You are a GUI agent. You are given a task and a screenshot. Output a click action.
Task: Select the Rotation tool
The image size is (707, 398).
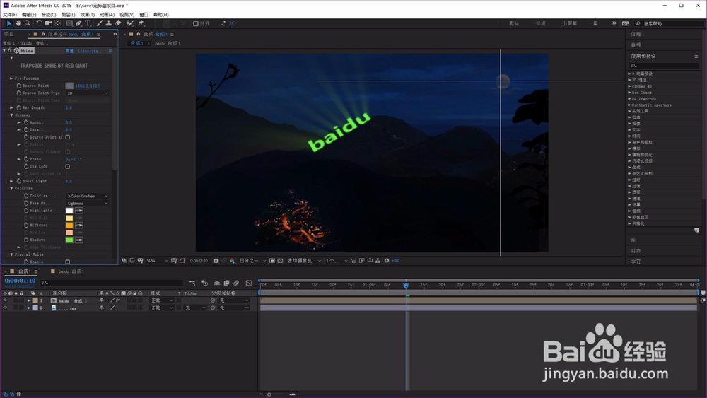coord(39,23)
